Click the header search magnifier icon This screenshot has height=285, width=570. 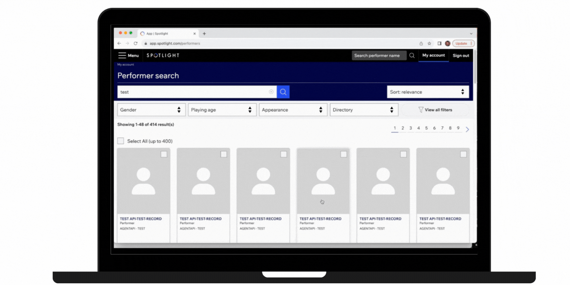point(412,55)
